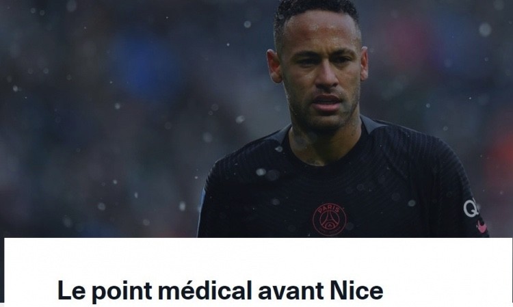Click "Le point" at the headline start

(x=105, y=291)
